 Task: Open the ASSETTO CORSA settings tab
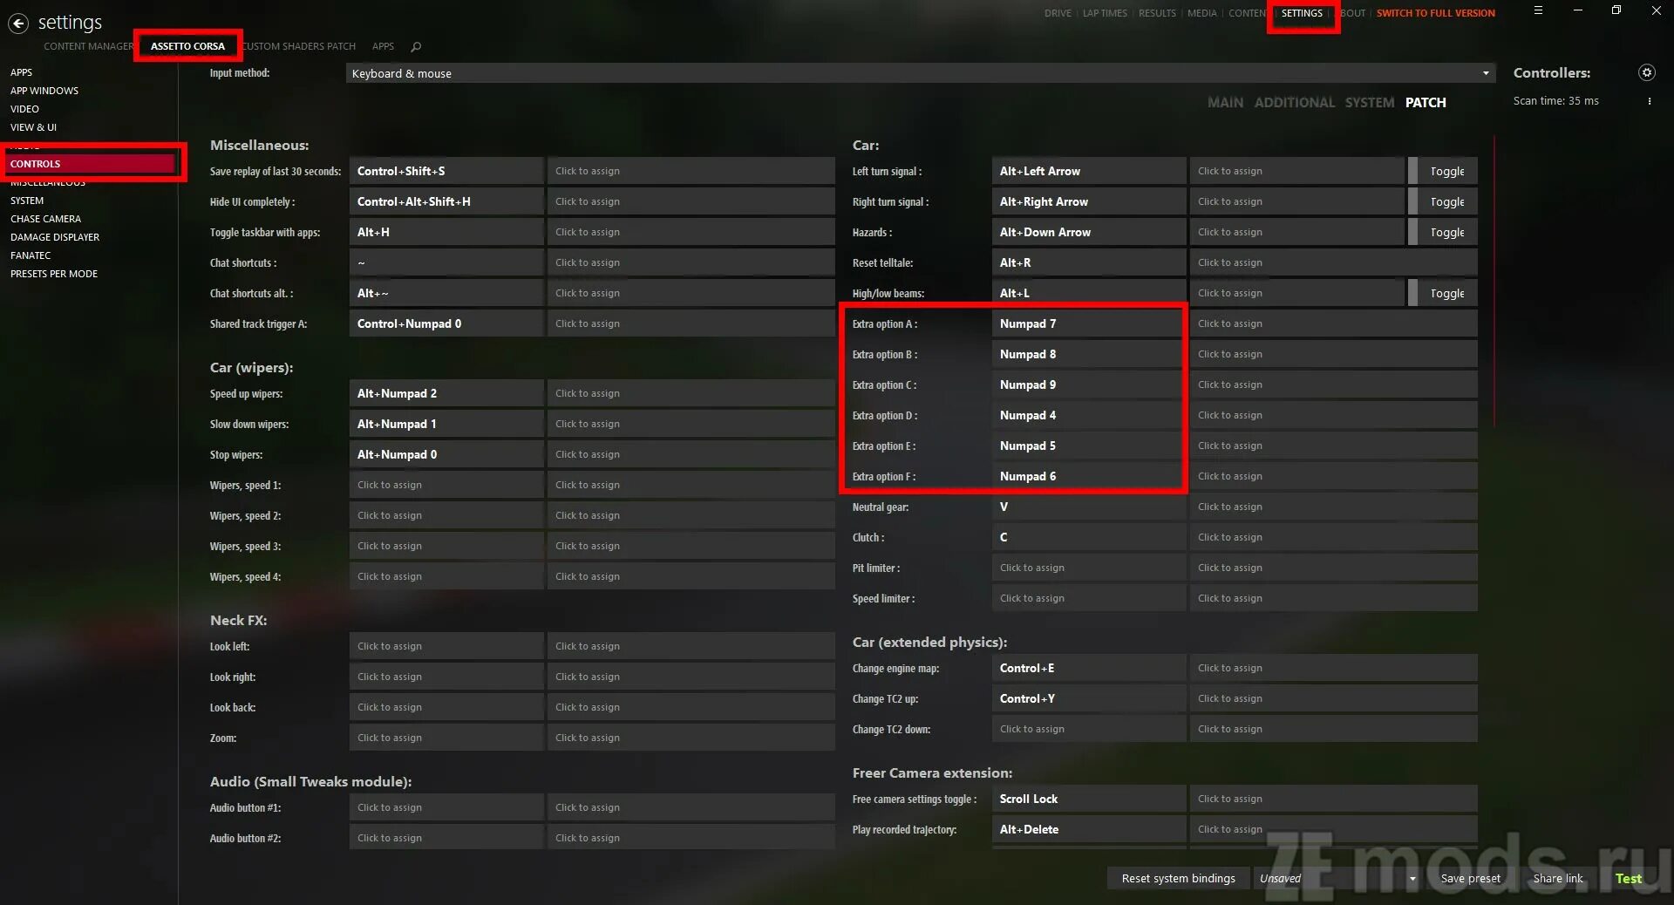coord(187,46)
